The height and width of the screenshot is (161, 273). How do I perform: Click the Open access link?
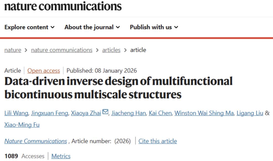pos(44,71)
